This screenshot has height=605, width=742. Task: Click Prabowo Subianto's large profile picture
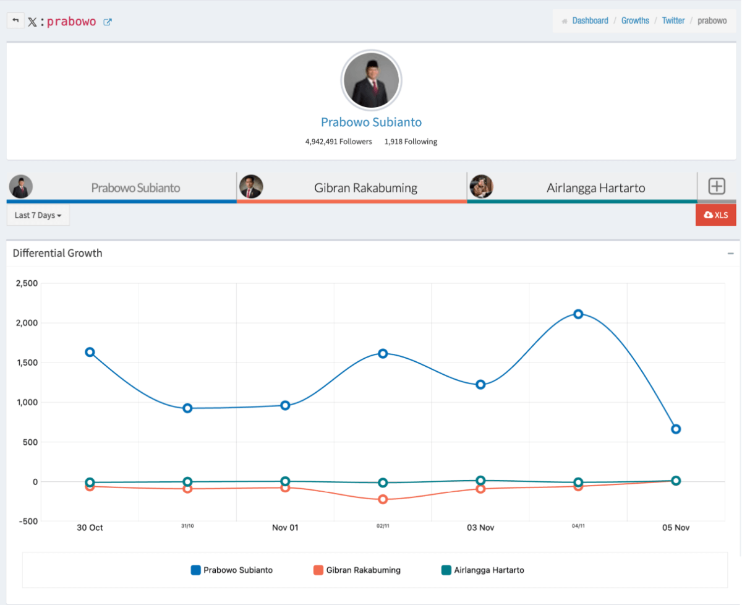tap(371, 81)
